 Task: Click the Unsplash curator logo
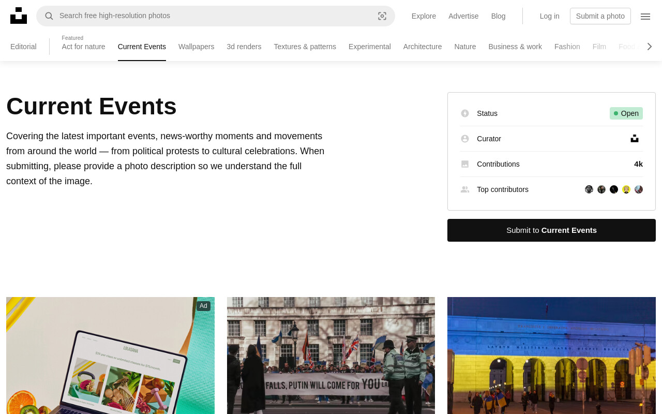pyautogui.click(x=635, y=139)
